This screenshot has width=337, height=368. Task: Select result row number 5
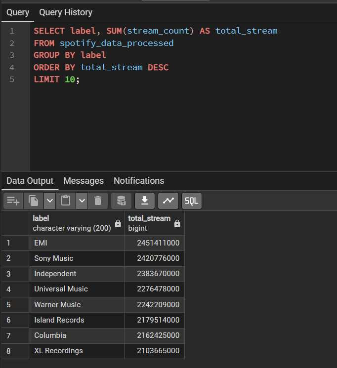15,305
